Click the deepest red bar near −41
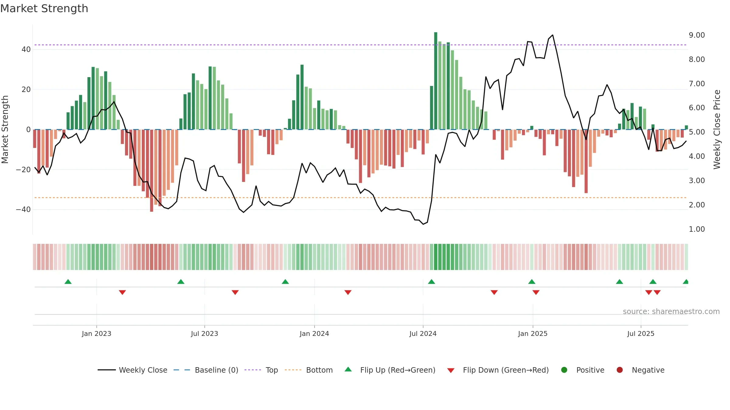 (151, 171)
